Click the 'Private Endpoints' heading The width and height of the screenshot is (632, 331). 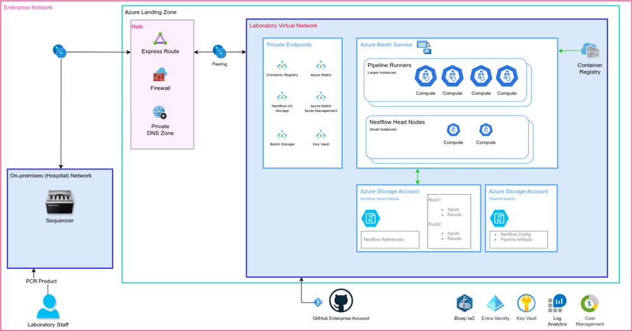click(x=289, y=45)
